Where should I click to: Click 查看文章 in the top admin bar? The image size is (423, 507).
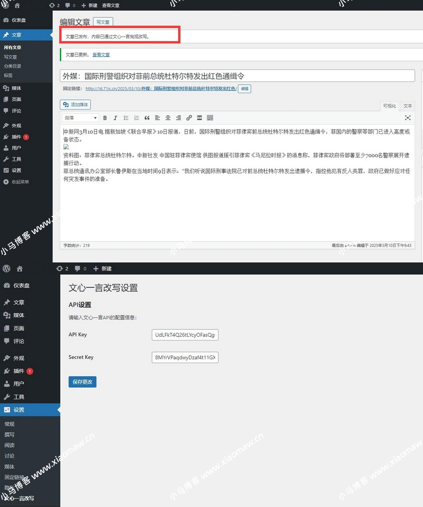point(111,6)
